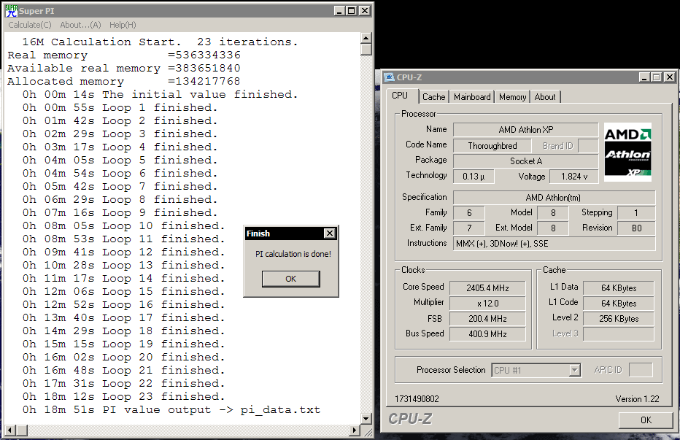Click the 'Real memory =536334336' line
The image size is (680, 440).
tap(124, 55)
